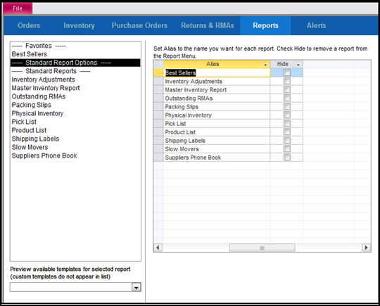The width and height of the screenshot is (380, 306).
Task: Open the Alias column filter dropdown
Action: coord(265,65)
